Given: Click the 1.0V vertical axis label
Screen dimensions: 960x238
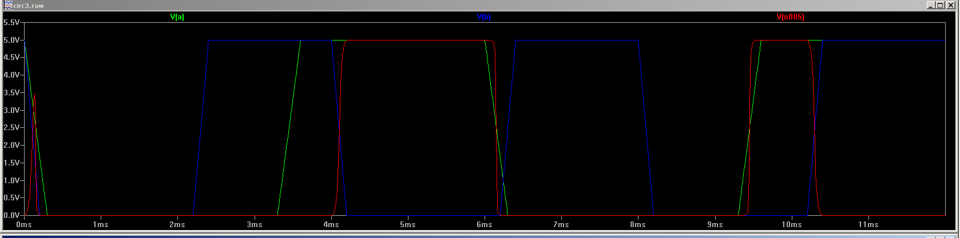Looking at the screenshot, I should 11,180.
